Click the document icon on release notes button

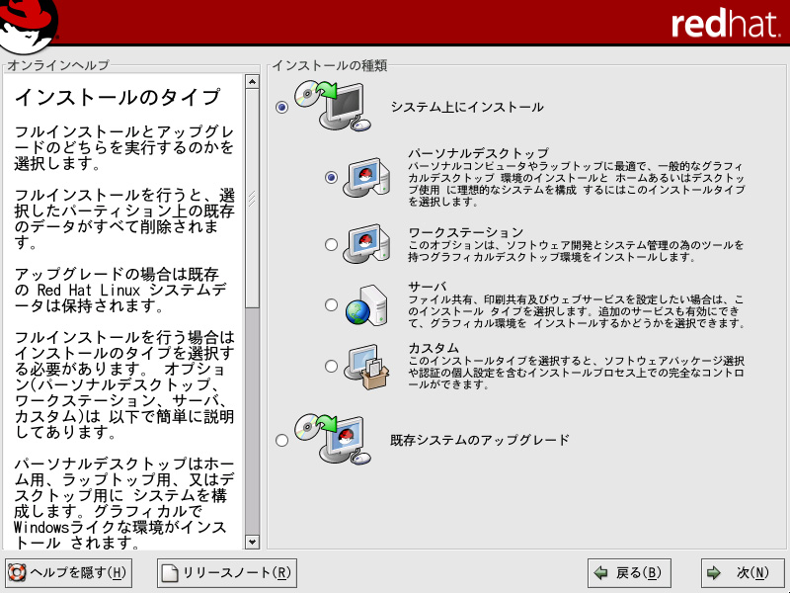[170, 573]
